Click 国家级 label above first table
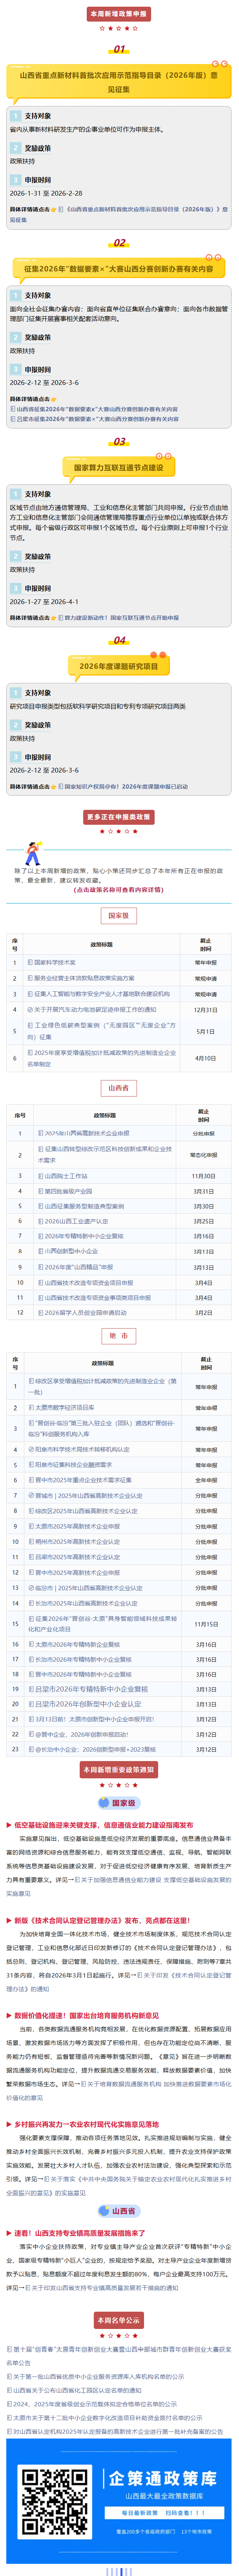 point(119,915)
